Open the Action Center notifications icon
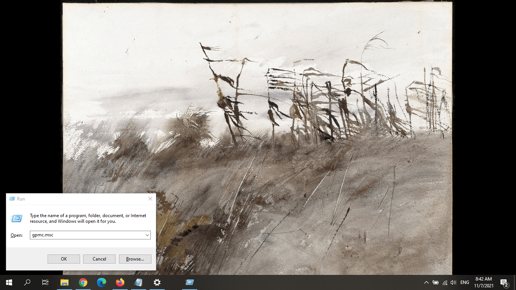 504,282
